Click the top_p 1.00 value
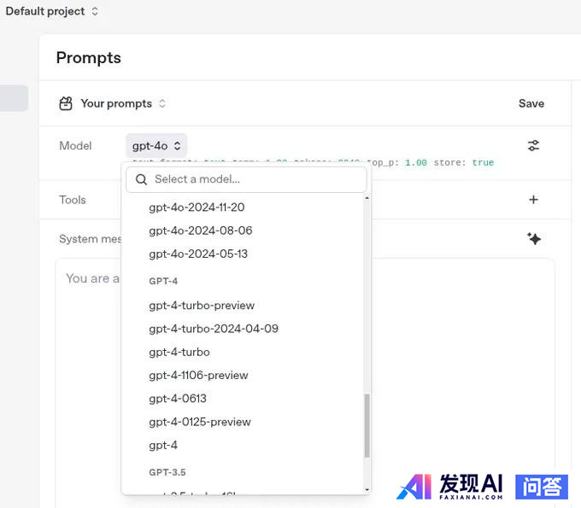The width and height of the screenshot is (581, 508). click(x=416, y=162)
